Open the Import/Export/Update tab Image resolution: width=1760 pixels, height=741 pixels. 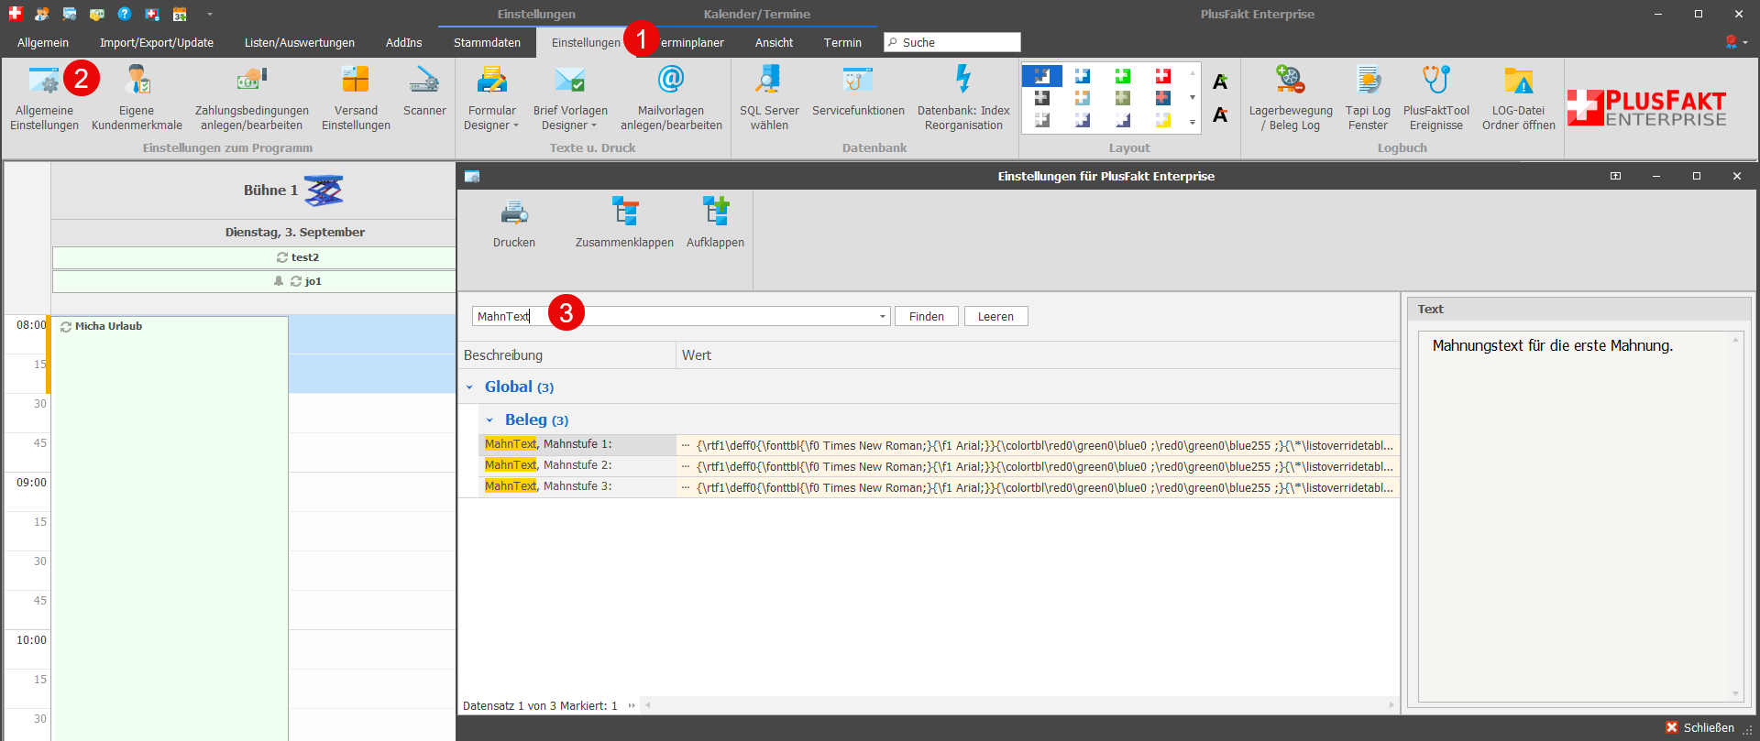(157, 43)
